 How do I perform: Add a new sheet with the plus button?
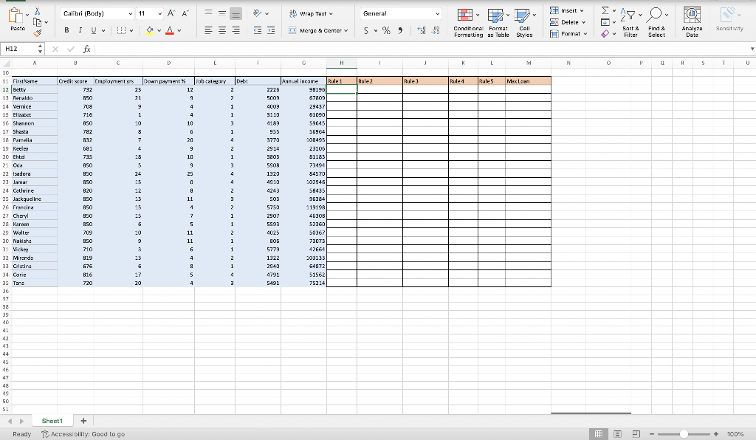[83, 421]
